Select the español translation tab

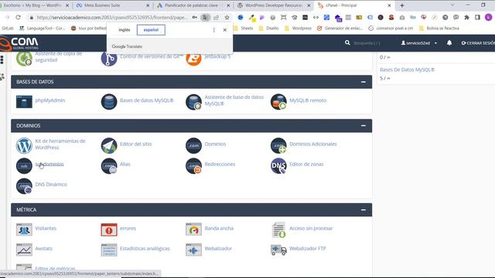pos(151,30)
